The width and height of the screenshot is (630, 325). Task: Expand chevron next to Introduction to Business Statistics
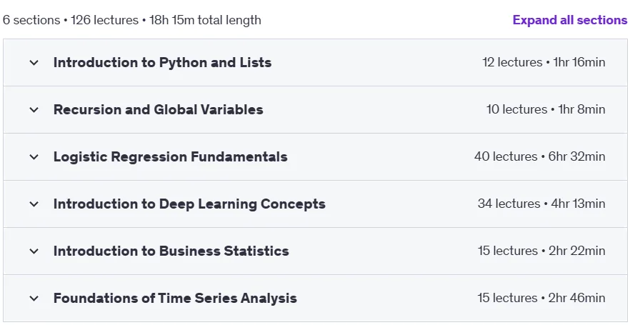[x=34, y=251]
